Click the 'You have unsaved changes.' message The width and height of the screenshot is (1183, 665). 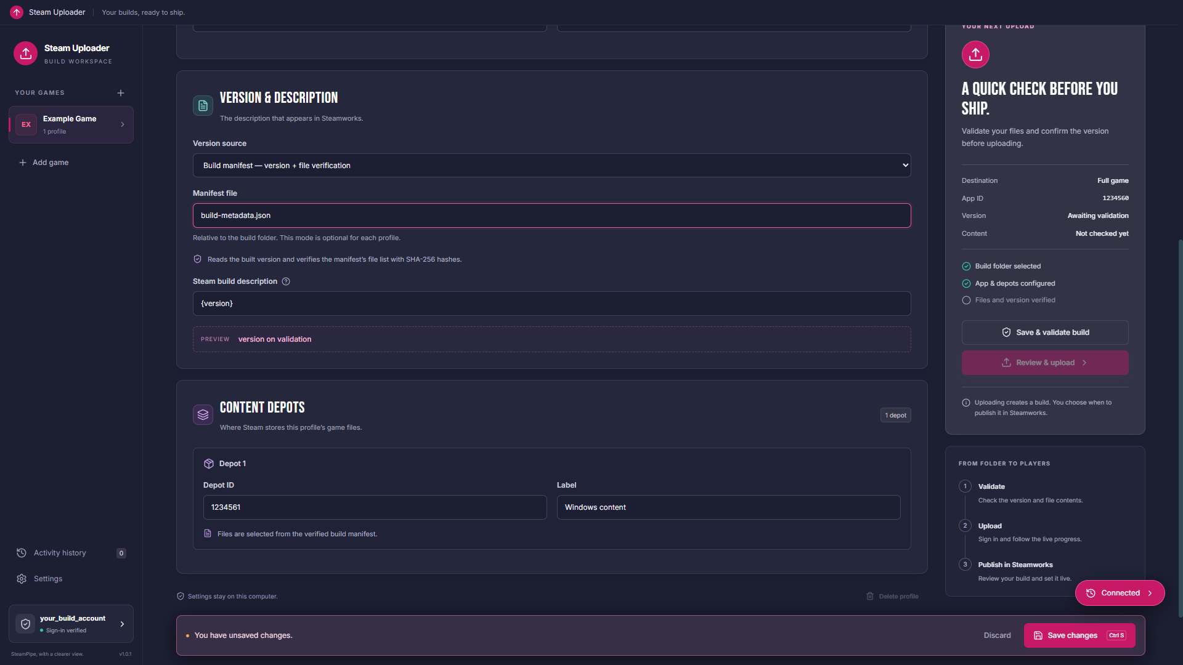(x=243, y=635)
